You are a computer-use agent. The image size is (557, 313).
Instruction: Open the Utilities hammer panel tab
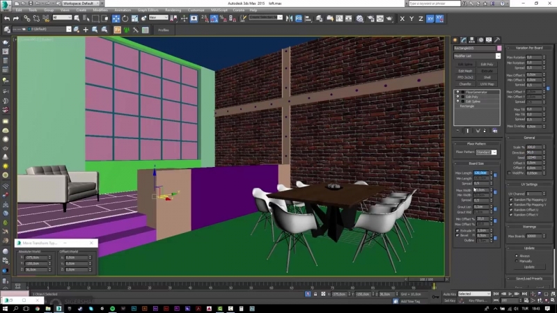497,40
